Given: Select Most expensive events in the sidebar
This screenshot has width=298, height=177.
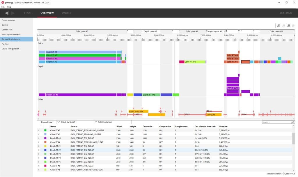Looking at the screenshot, I should (x=11, y=34).
